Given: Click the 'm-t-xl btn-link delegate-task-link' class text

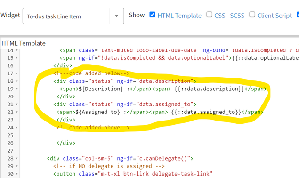Looking at the screenshot, I should tap(155, 174).
